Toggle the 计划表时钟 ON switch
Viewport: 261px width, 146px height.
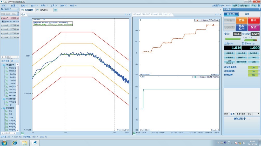coord(253,71)
